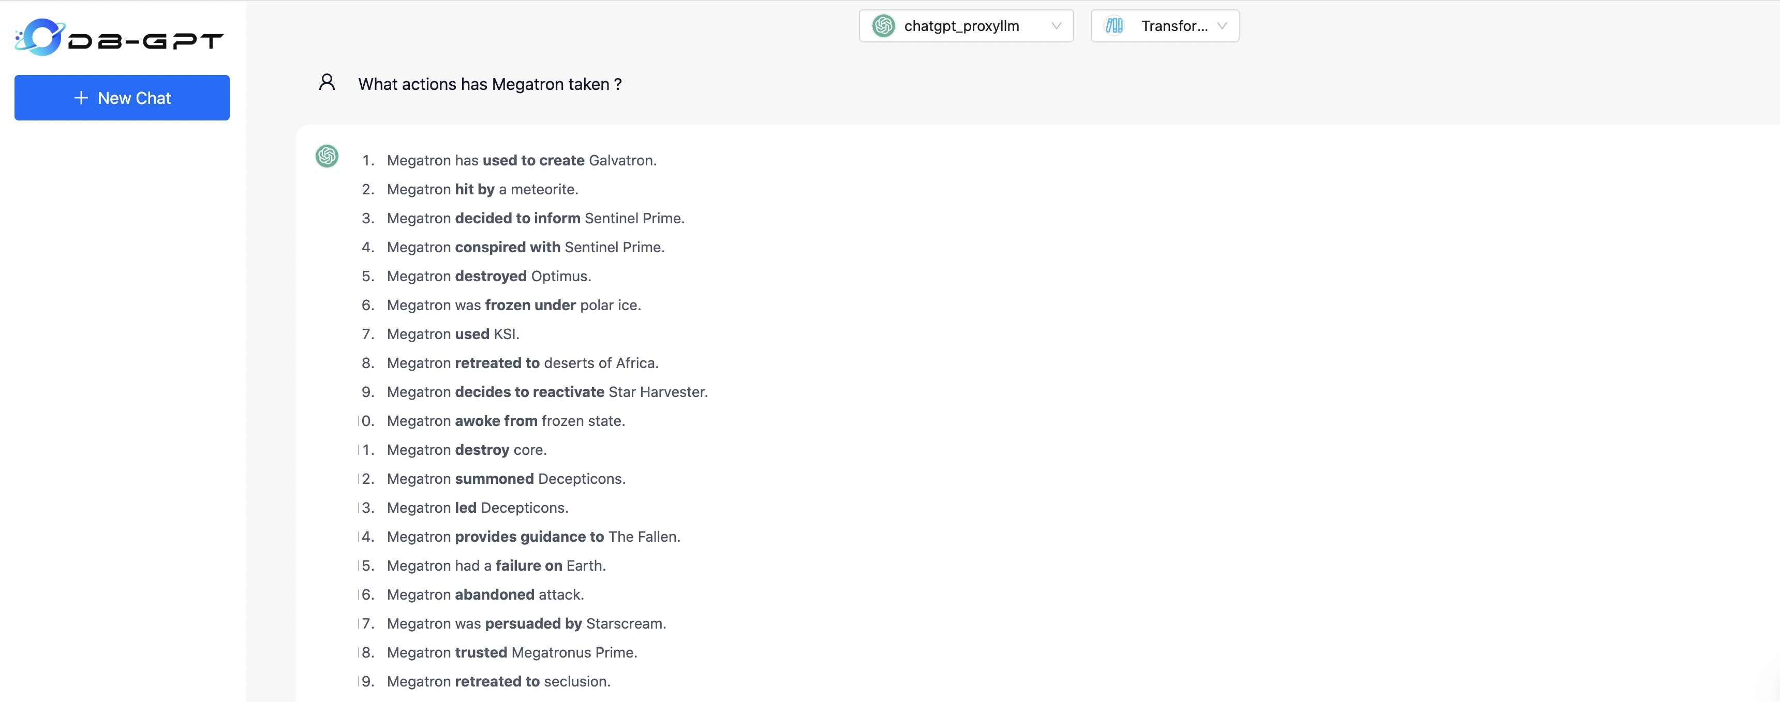
Task: Click OpenAI icon in model selector
Action: (x=883, y=26)
